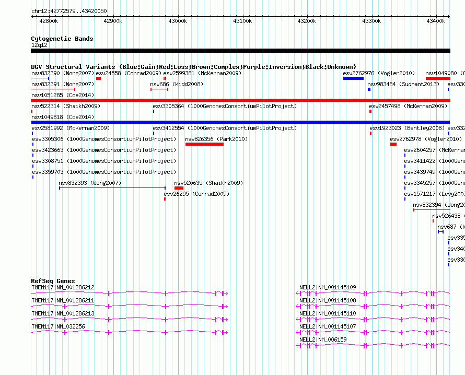Select the esv26295 (Conrad2009) label
Screen dimensions: 465x375
click(196, 194)
